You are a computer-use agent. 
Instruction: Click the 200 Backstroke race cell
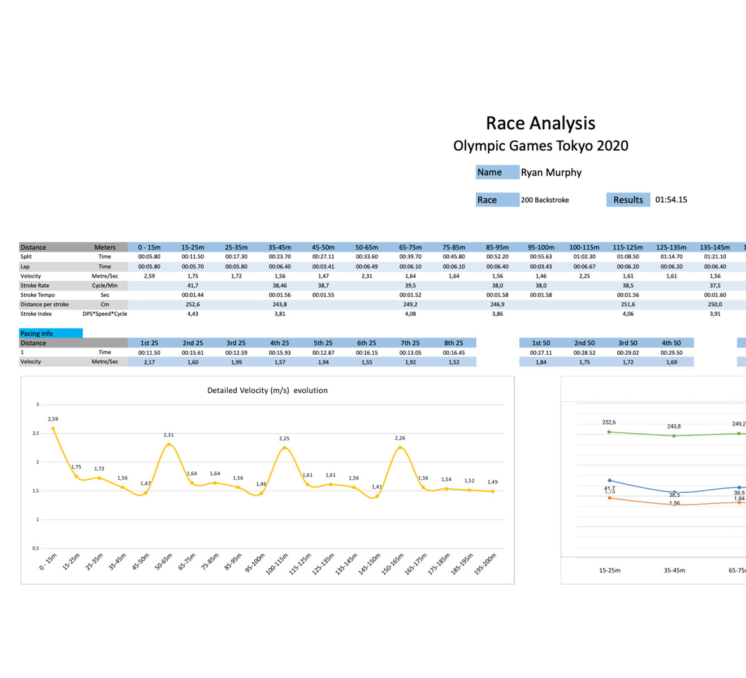click(545, 200)
